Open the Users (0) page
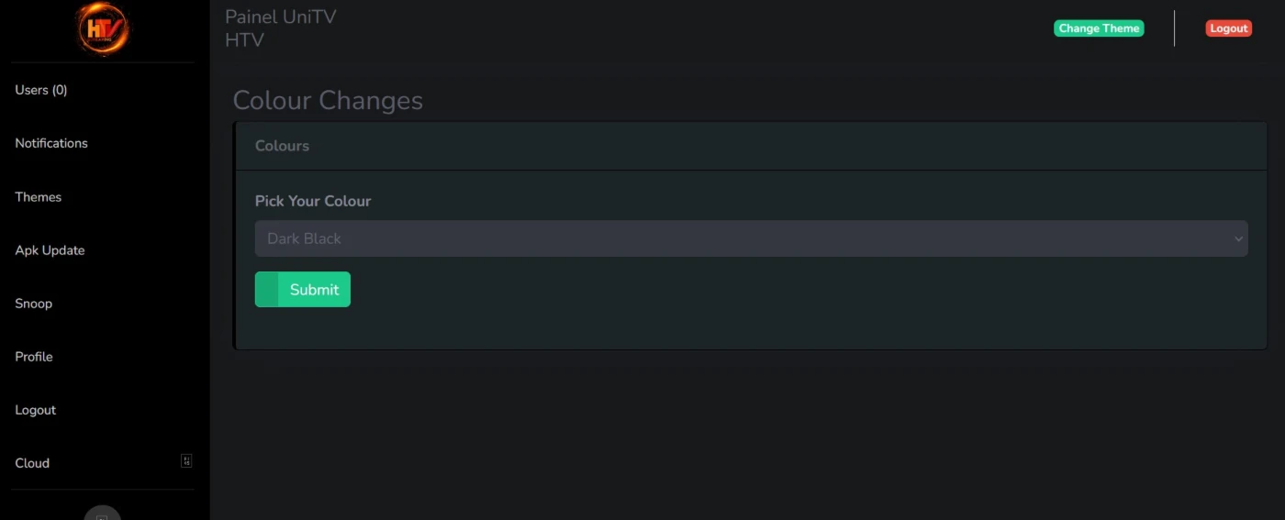 click(x=41, y=90)
